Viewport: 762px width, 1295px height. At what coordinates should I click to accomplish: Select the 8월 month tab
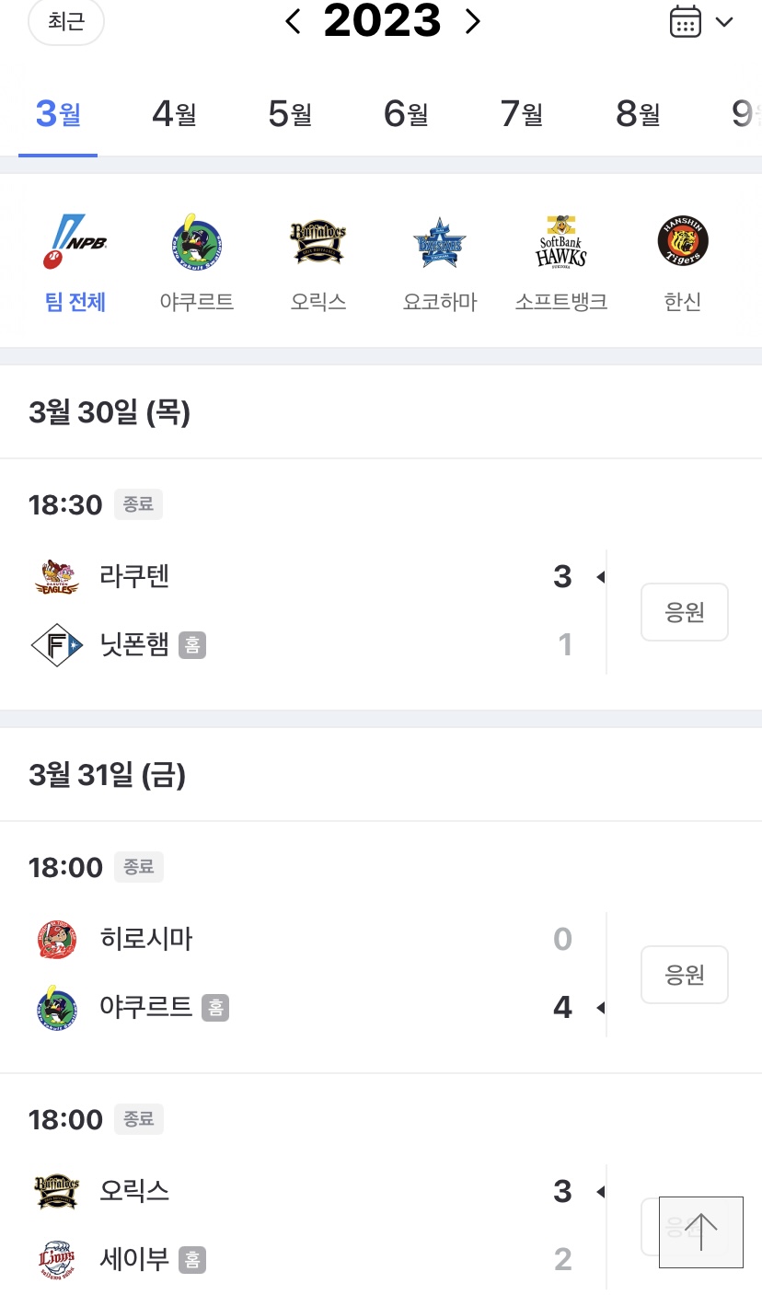638,115
